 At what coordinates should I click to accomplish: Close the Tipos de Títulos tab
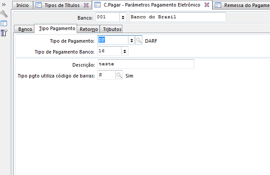86,5
